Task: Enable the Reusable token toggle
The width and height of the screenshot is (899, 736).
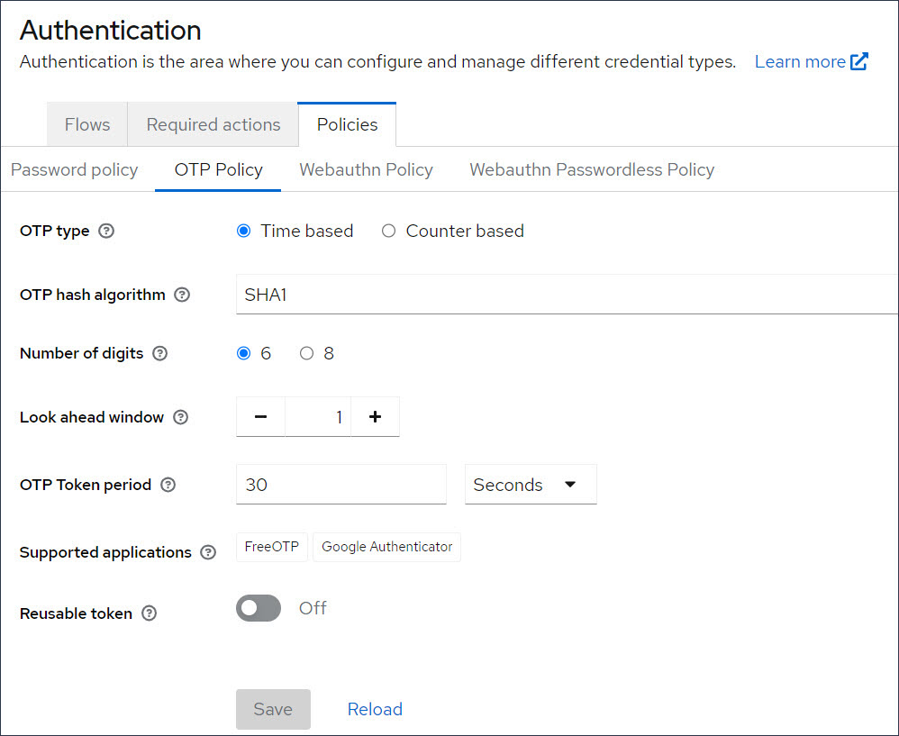Action: tap(258, 608)
